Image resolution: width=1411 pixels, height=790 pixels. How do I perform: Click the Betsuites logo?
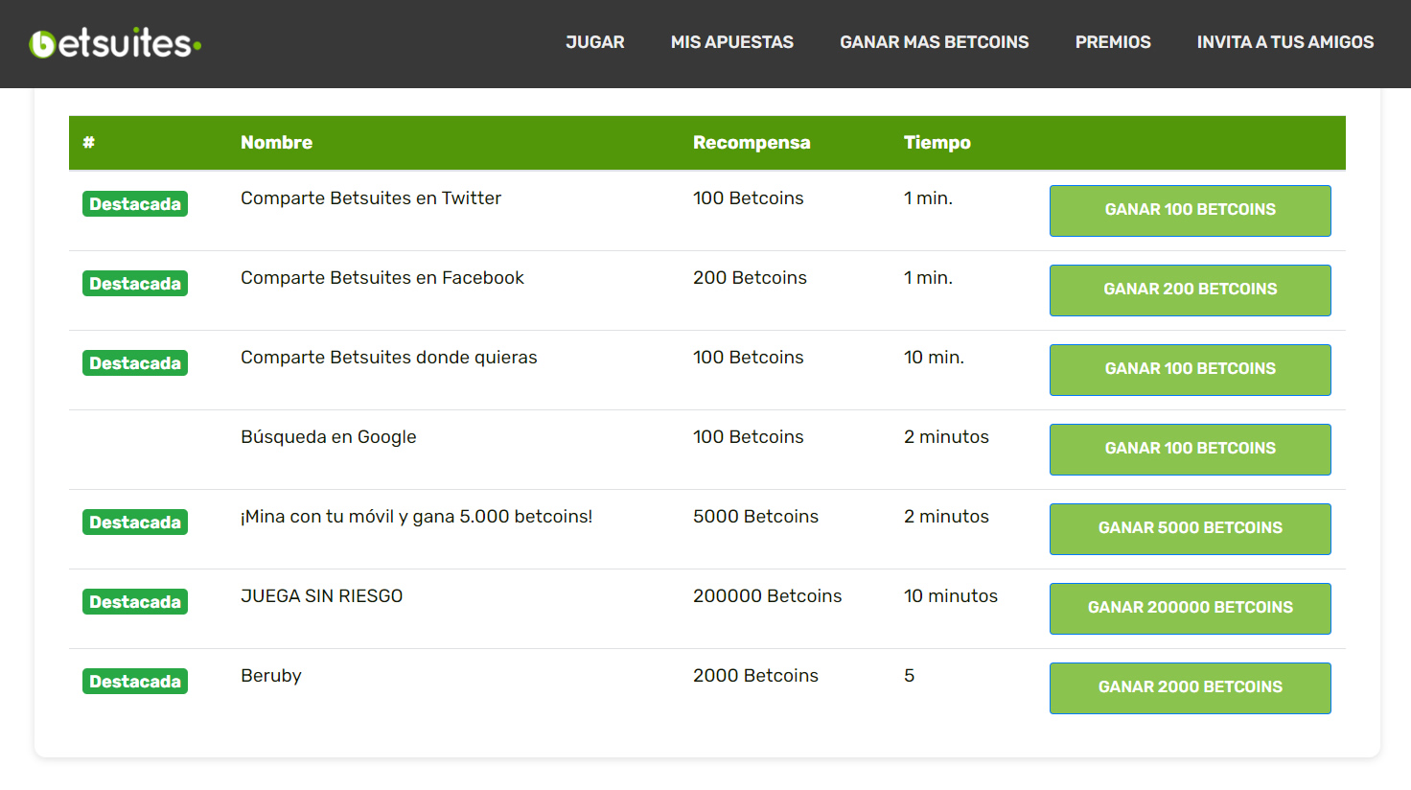coord(115,43)
